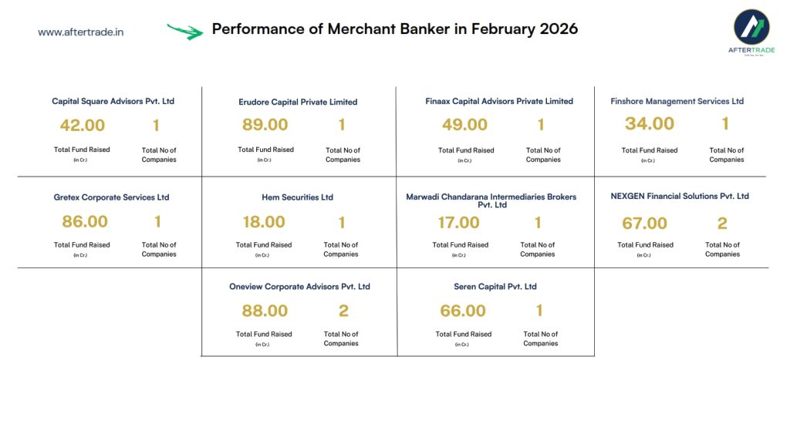The width and height of the screenshot is (790, 444).
Task: Click Finaax Capital Advisors Private Limited heading
Action: (499, 101)
